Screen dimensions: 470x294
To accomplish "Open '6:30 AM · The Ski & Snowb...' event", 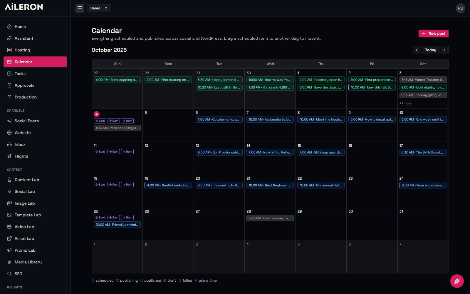I will (x=423, y=152).
